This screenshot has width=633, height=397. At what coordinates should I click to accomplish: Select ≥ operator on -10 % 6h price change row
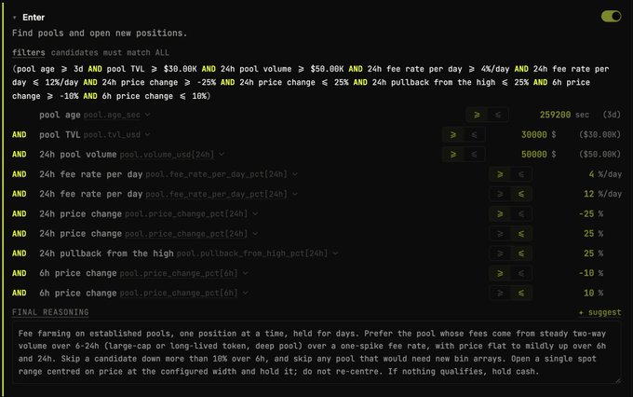500,273
